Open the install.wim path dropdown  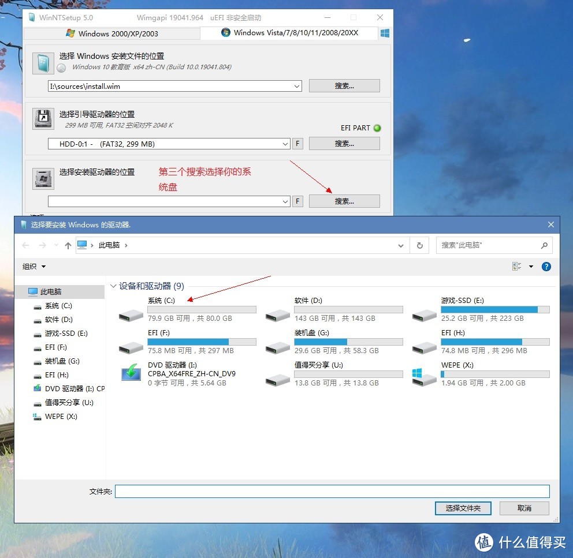point(297,87)
